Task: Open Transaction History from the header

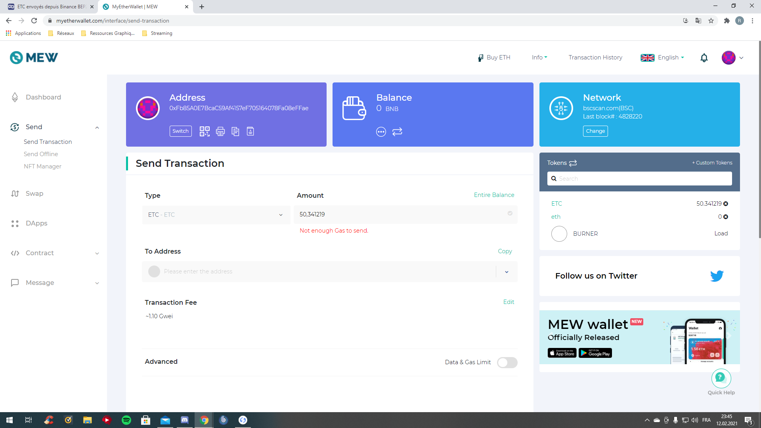Action: [595, 58]
